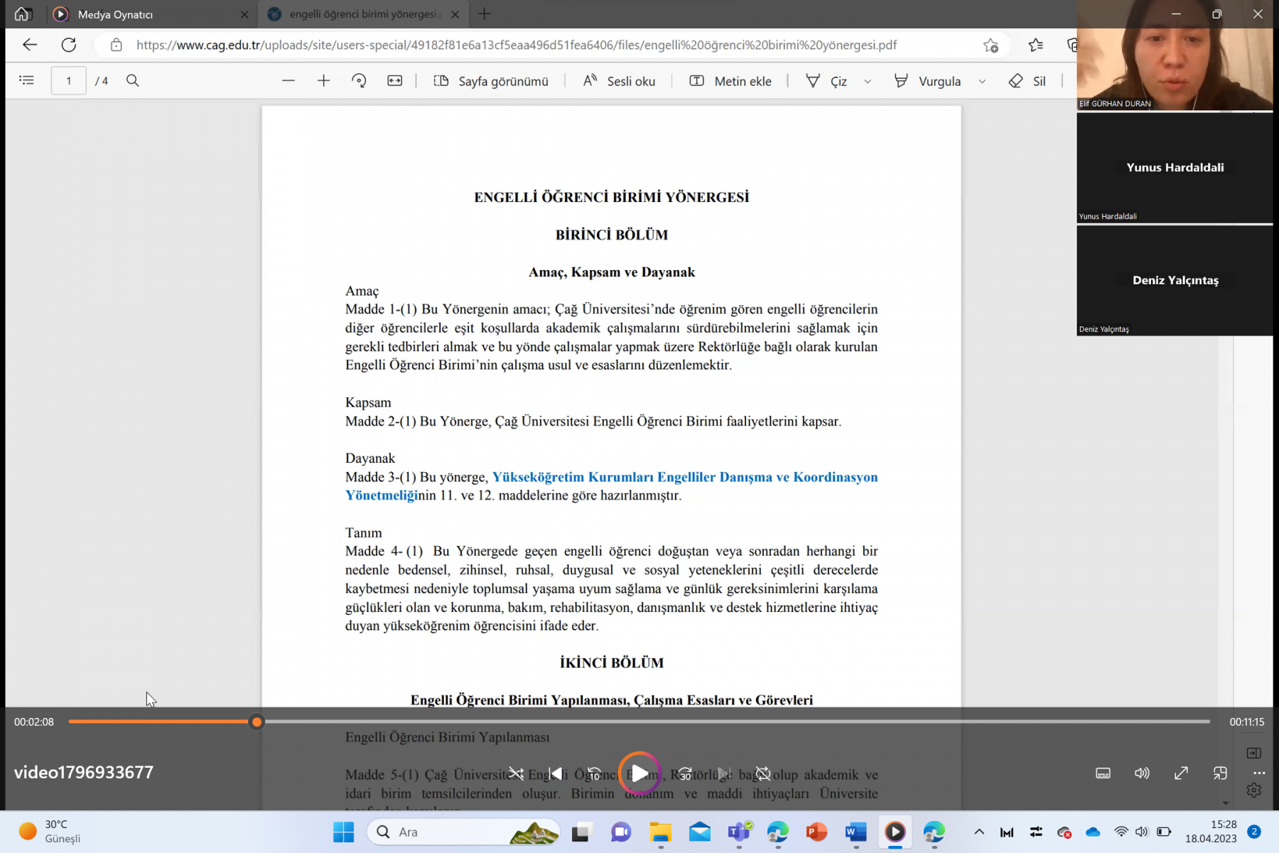
Task: Play the video
Action: [639, 773]
